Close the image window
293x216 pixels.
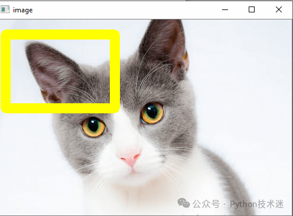tap(279, 9)
